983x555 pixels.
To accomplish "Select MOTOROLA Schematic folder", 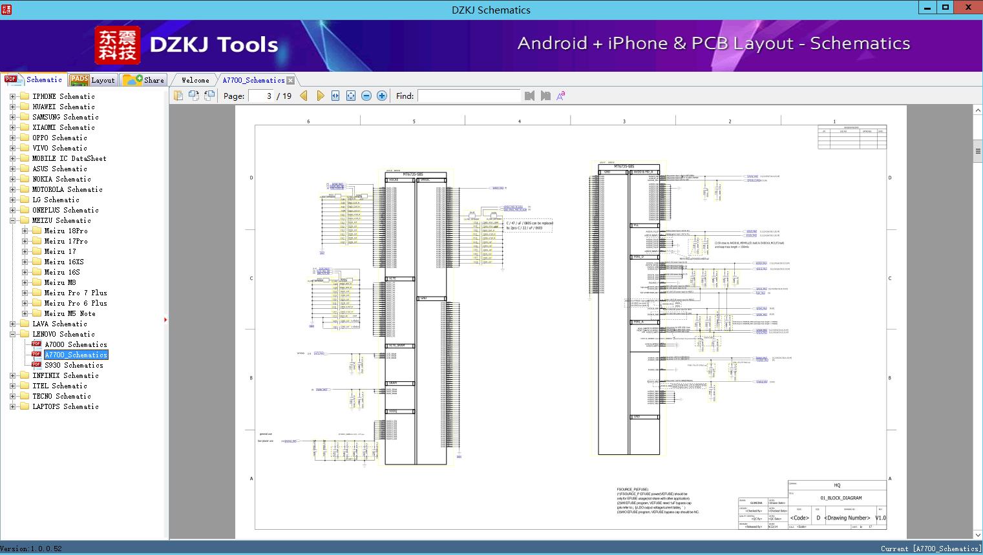I will pyautogui.click(x=67, y=189).
